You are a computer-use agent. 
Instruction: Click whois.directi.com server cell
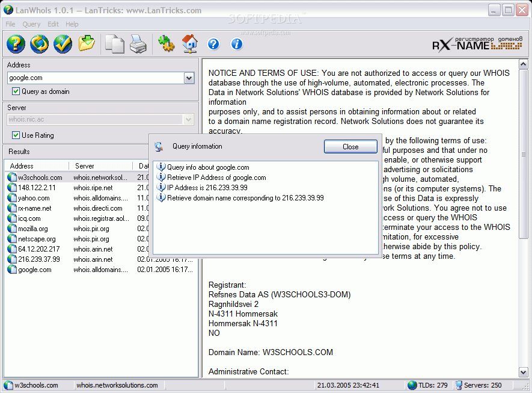[x=98, y=208]
